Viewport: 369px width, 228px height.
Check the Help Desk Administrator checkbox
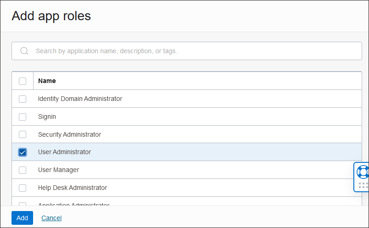pos(23,188)
